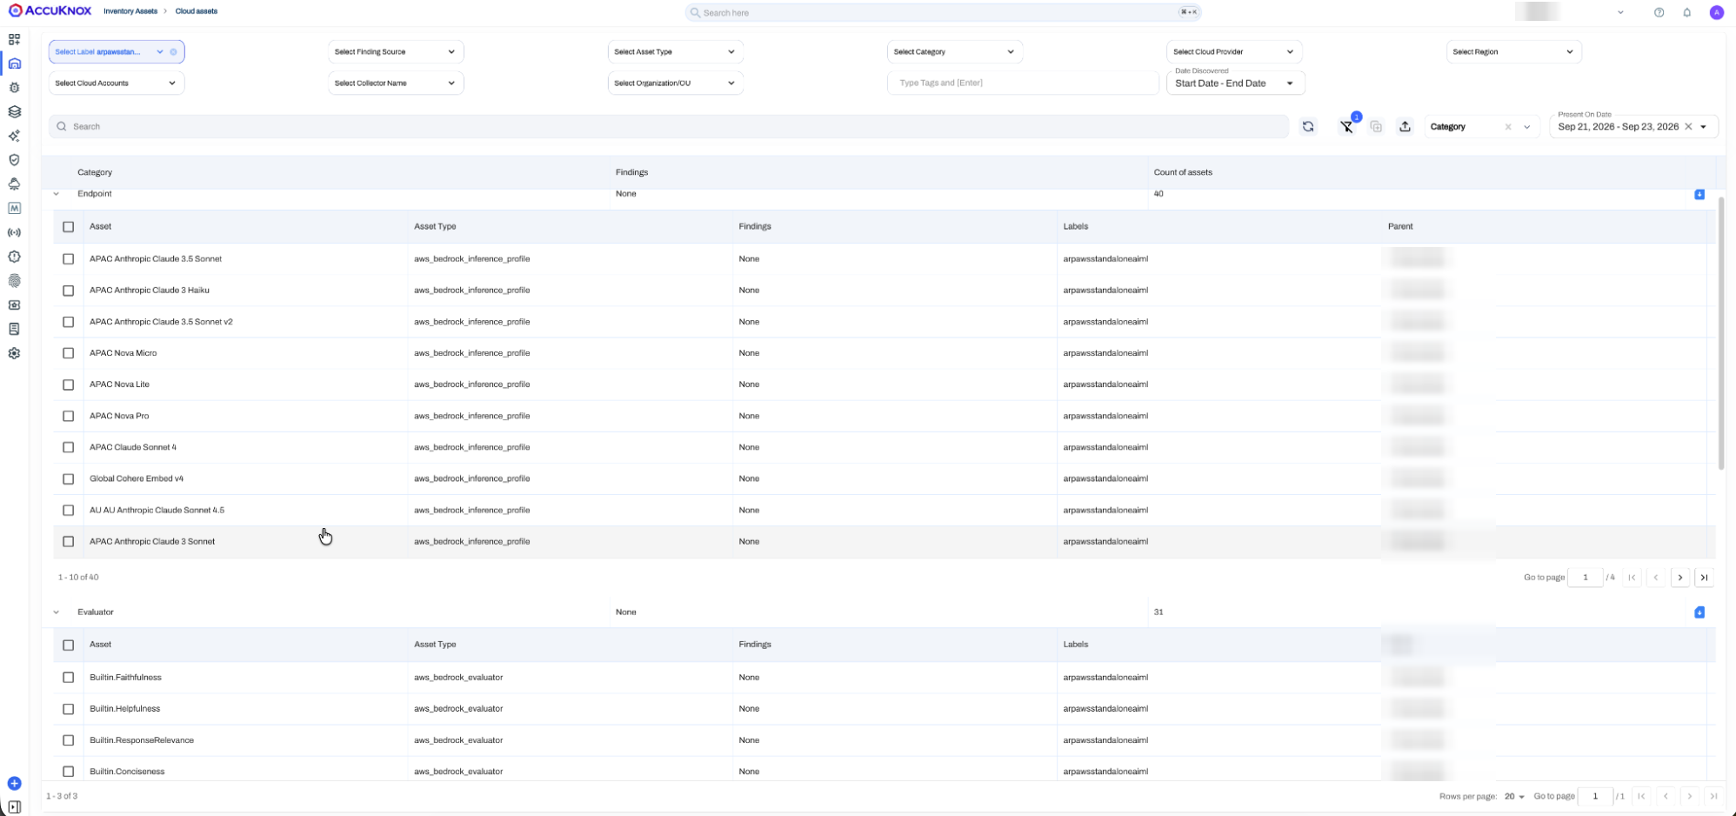Download the Endpoint category assets
1736x816 pixels.
point(1699,194)
